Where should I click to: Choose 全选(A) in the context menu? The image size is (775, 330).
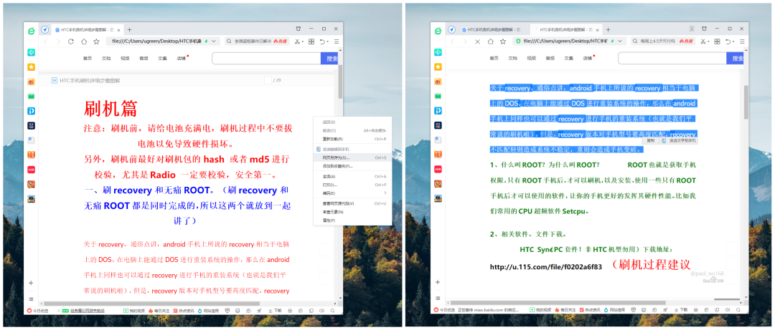[x=352, y=176]
